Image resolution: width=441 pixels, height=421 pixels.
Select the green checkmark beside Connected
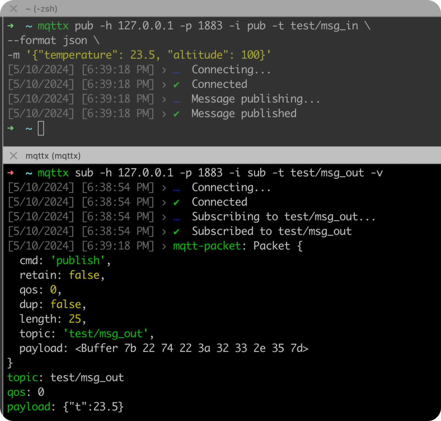point(177,84)
